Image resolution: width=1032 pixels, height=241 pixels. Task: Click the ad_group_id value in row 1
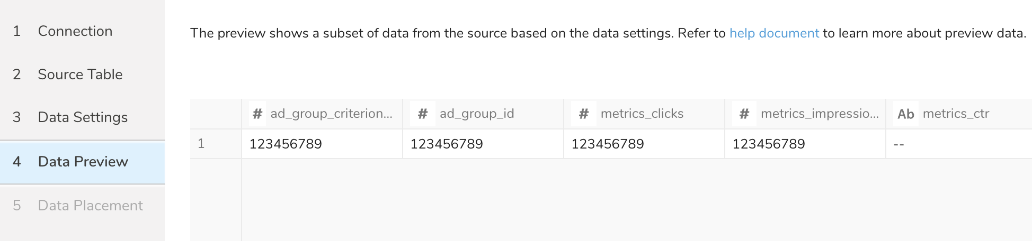(x=447, y=144)
